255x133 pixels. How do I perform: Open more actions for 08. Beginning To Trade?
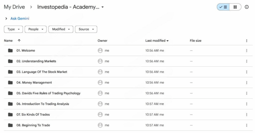(x=247, y=125)
